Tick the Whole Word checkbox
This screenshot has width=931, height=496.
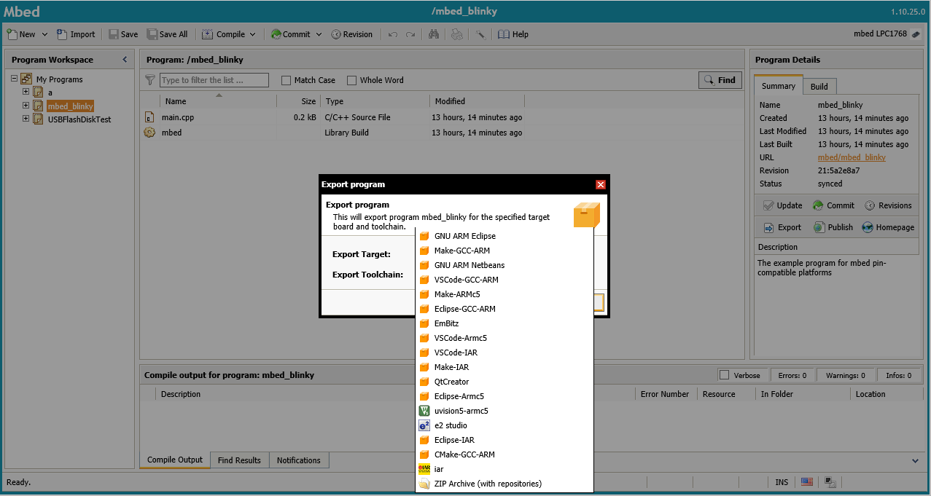pos(352,80)
